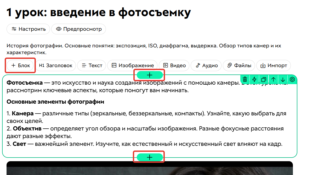
Task: Click the bold word "Камера" in list
Action: click(x=23, y=113)
